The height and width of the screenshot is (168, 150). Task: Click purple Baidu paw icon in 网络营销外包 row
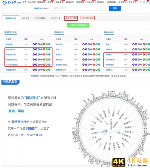33,55
